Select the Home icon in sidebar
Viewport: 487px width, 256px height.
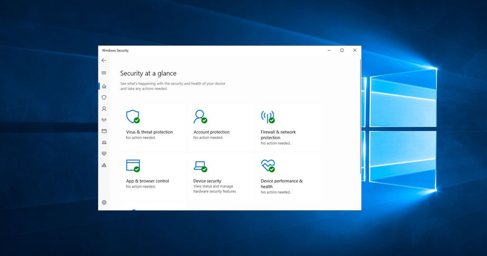click(x=104, y=87)
